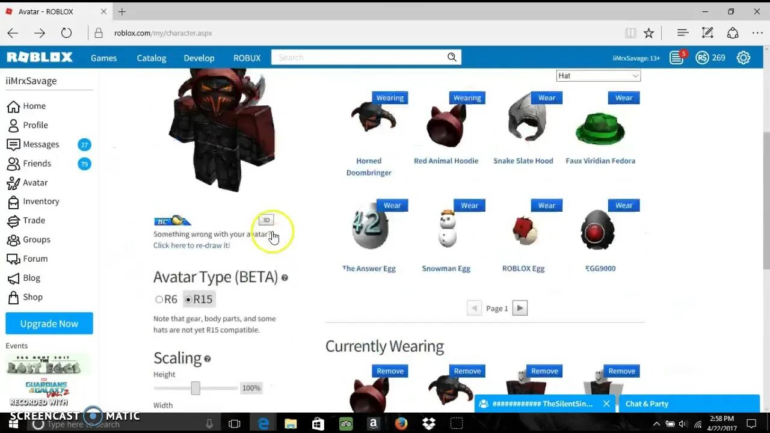This screenshot has width=770, height=433.
Task: Open the Groups people icon
Action: [13, 240]
